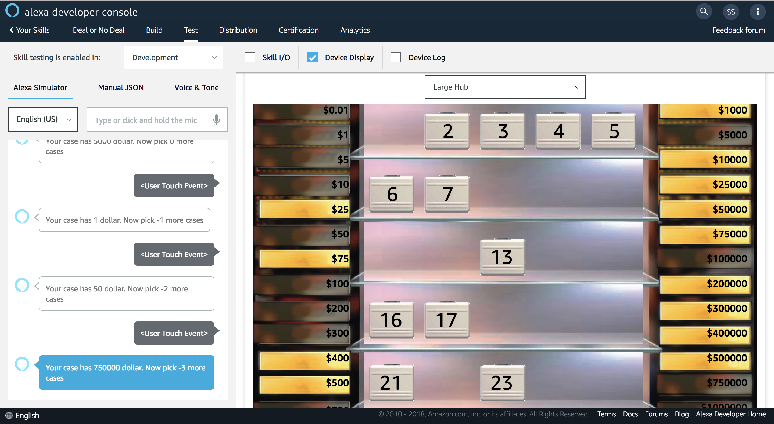This screenshot has width=774, height=424.
Task: Tap briefcase number 23
Action: 502,383
